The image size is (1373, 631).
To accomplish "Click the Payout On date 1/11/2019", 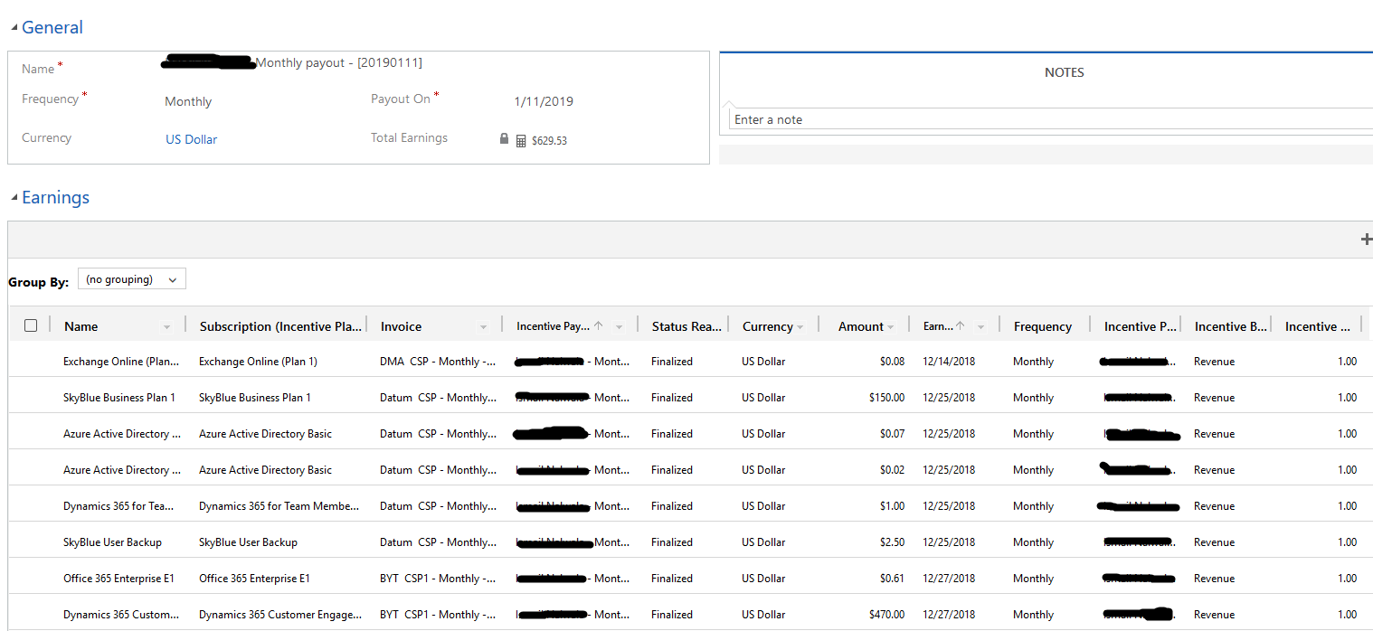I will tap(544, 101).
